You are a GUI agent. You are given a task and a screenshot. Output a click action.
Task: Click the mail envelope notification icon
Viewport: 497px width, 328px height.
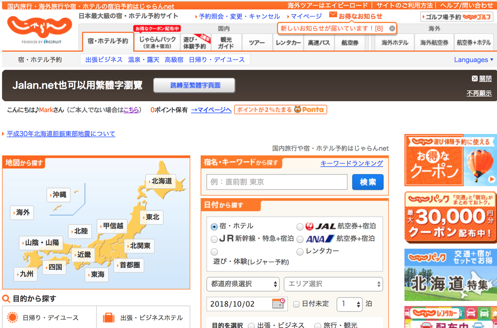click(x=333, y=15)
